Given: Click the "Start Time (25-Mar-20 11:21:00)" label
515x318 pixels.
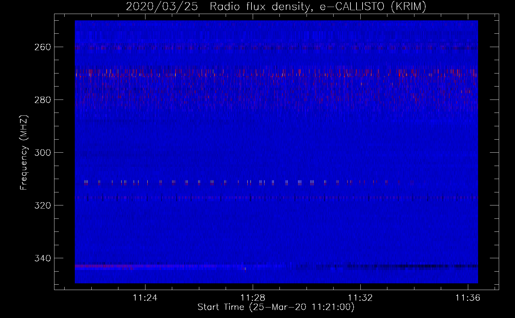Looking at the screenshot, I should [x=276, y=307].
